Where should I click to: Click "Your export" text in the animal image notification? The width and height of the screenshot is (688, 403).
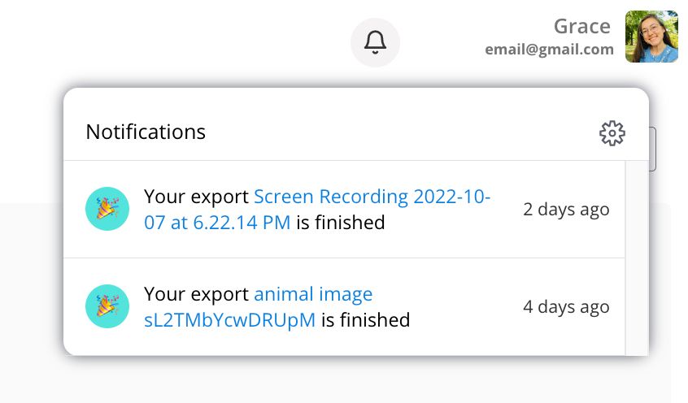pyautogui.click(x=196, y=294)
